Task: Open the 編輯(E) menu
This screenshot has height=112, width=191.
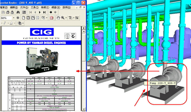Action: [14, 7]
